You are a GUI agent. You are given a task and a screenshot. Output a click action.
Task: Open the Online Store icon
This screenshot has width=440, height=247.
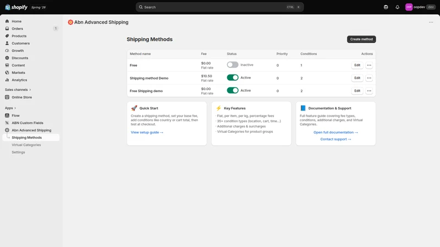tap(7, 97)
